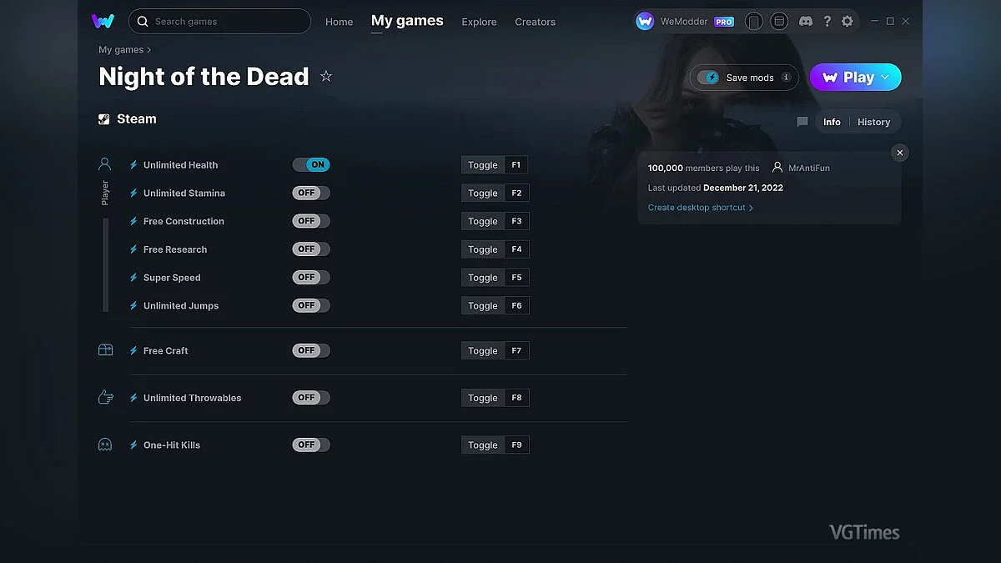Open the comments chat icon
The image size is (1001, 563).
click(x=802, y=122)
